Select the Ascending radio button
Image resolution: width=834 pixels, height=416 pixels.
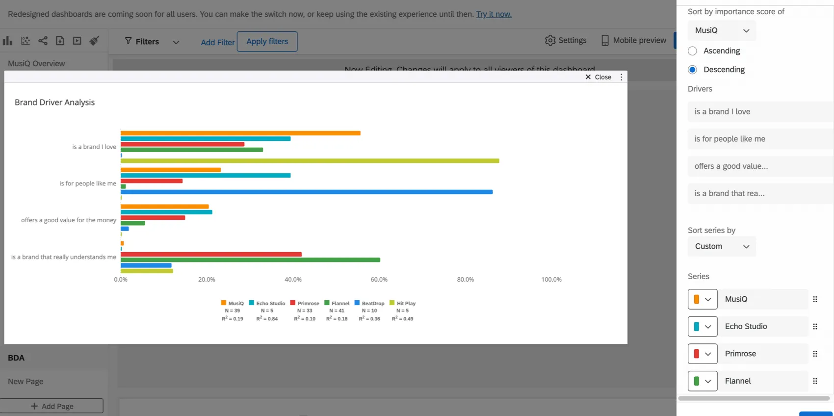pos(692,51)
